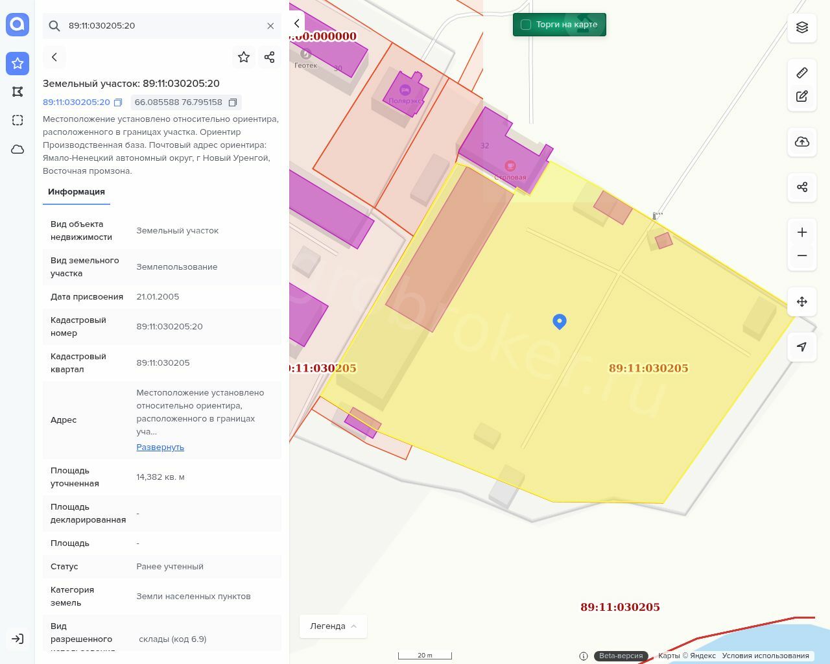830x664 pixels.
Task: Open login via sidebar bottom icon
Action: pyautogui.click(x=18, y=639)
